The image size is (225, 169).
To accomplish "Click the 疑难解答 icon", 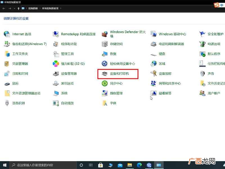I will click(x=154, y=93).
